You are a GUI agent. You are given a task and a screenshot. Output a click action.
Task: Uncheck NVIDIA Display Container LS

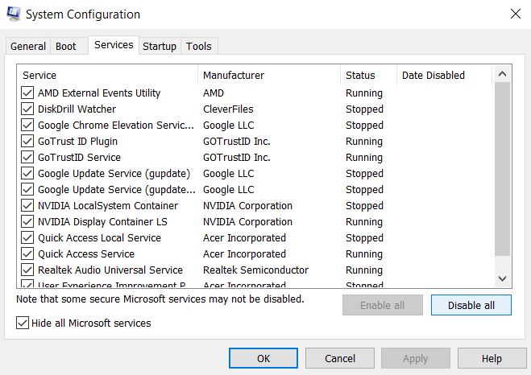coord(27,222)
